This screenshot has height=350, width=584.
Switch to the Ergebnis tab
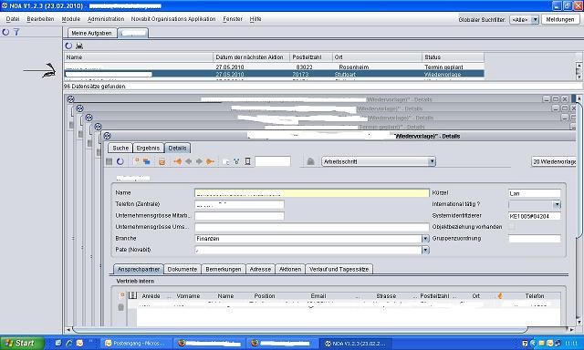(148, 148)
